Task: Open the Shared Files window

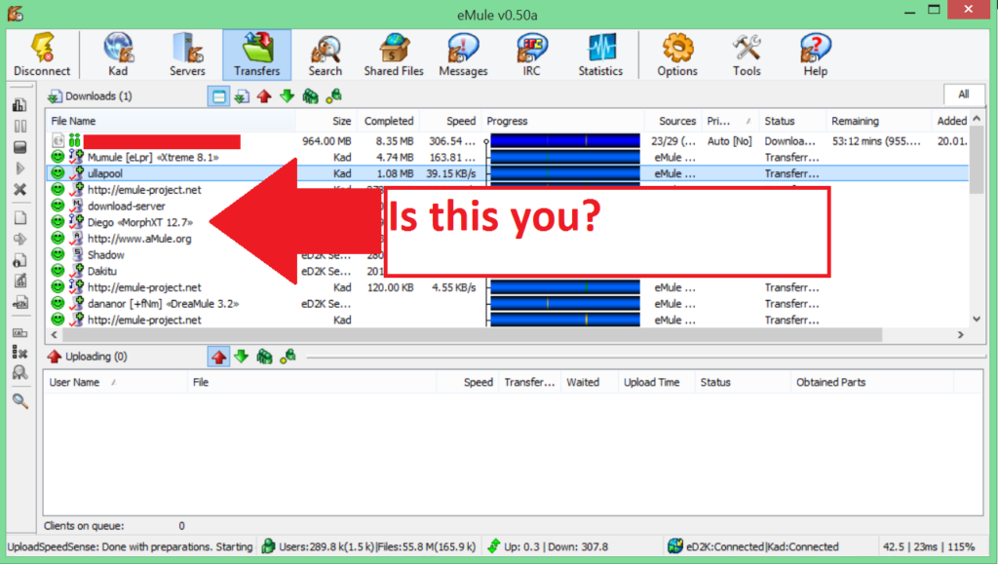Action: 394,55
